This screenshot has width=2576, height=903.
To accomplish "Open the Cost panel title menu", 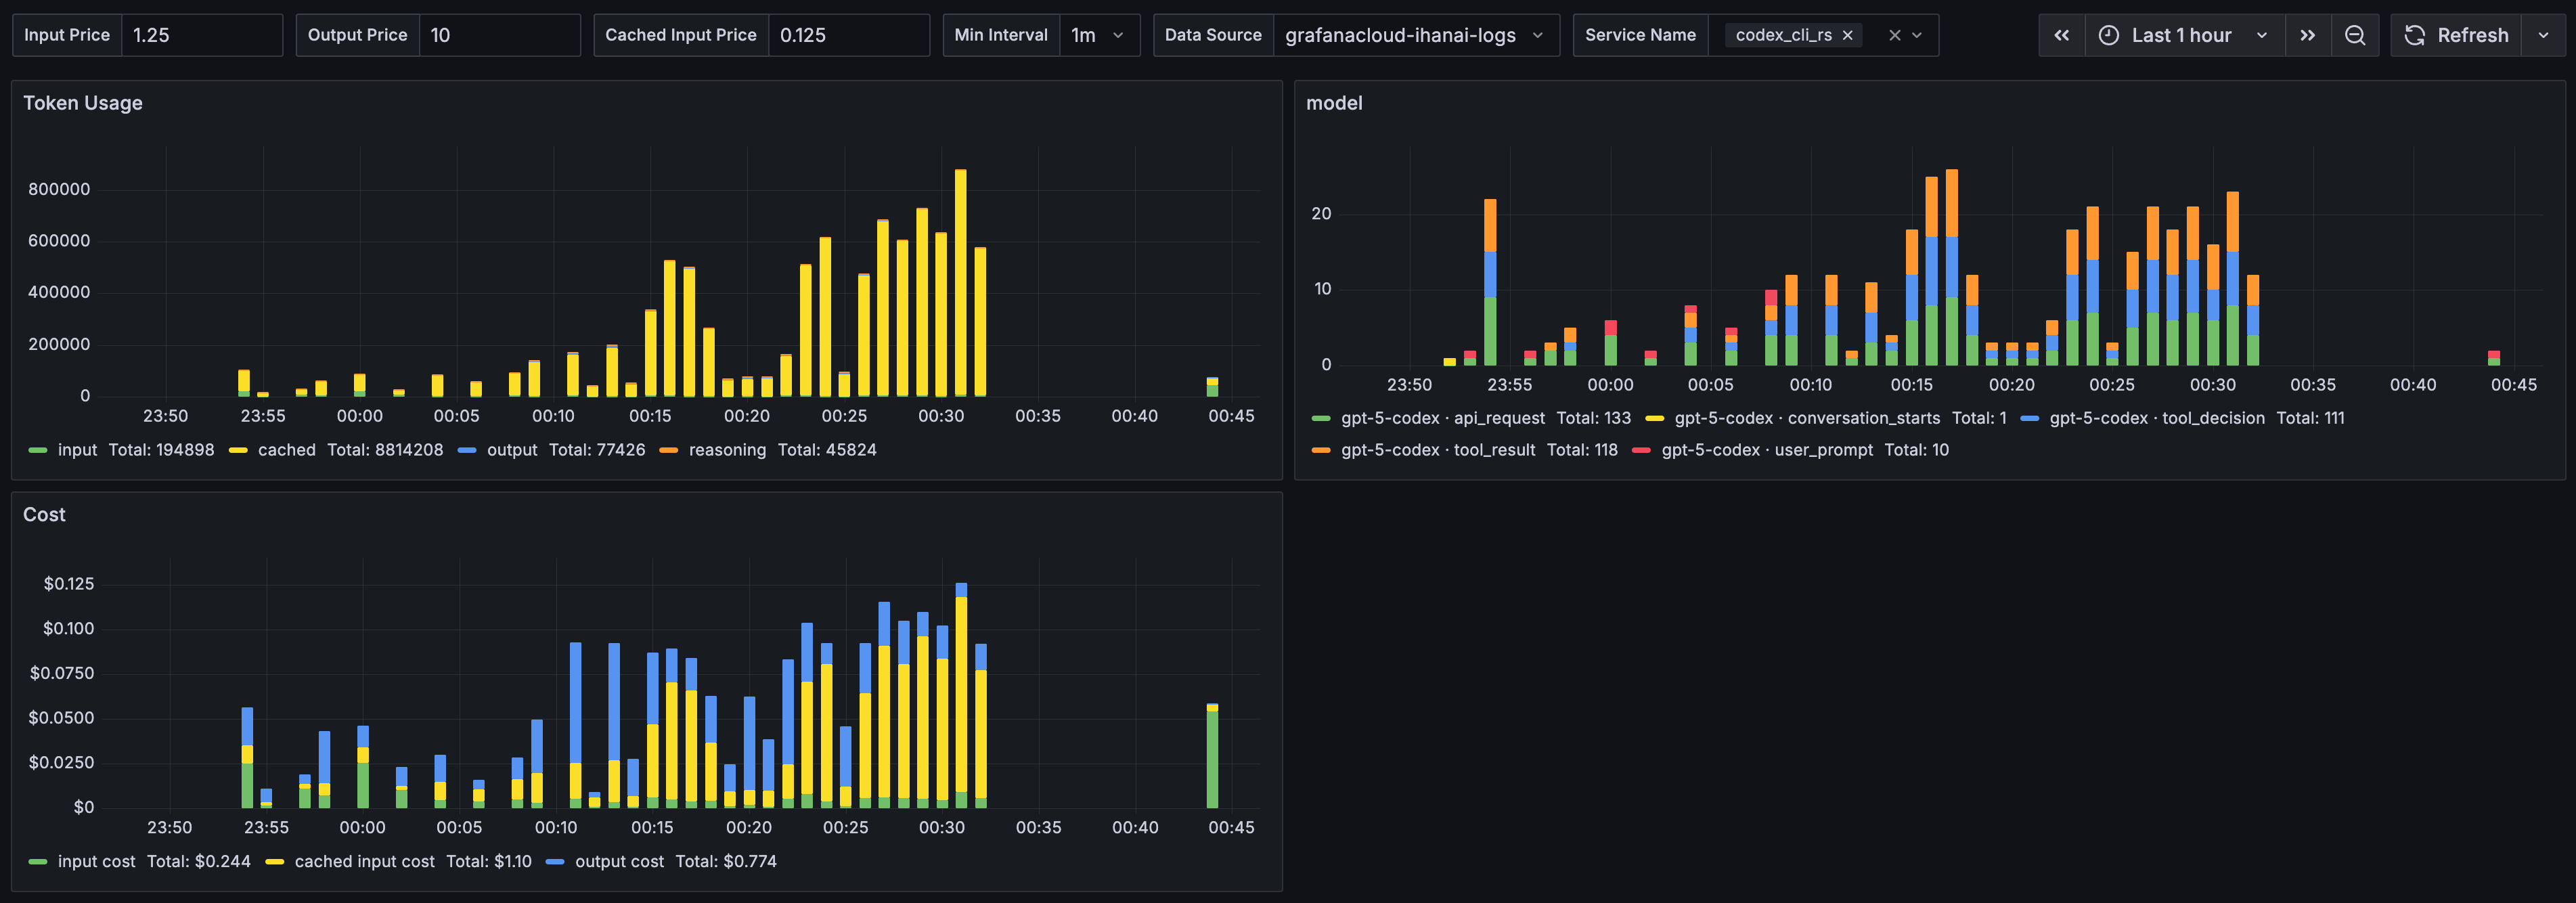I will (44, 514).
